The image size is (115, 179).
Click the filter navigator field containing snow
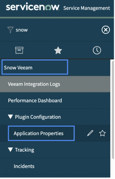(x=57, y=30)
